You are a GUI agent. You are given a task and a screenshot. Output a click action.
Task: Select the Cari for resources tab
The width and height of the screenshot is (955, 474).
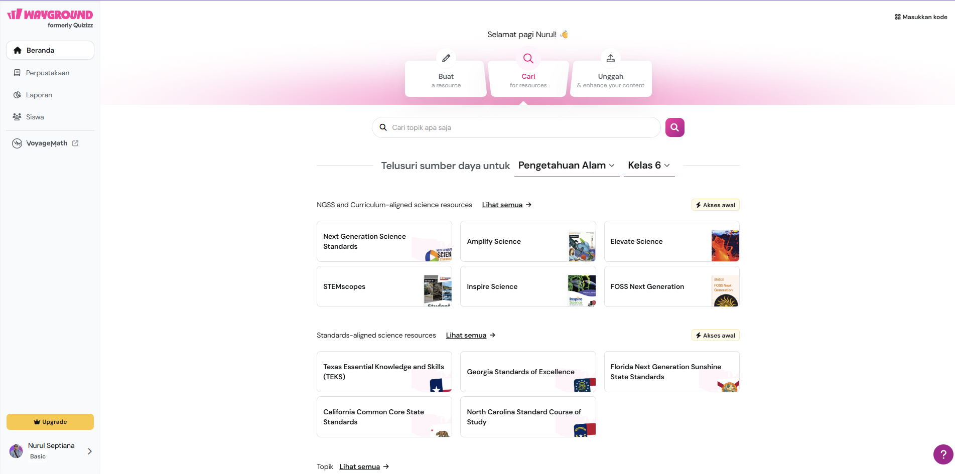[x=528, y=79]
